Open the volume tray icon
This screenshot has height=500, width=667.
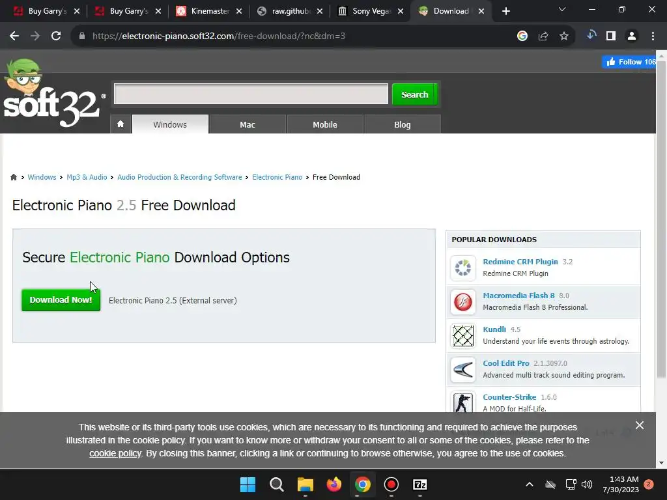click(x=587, y=484)
